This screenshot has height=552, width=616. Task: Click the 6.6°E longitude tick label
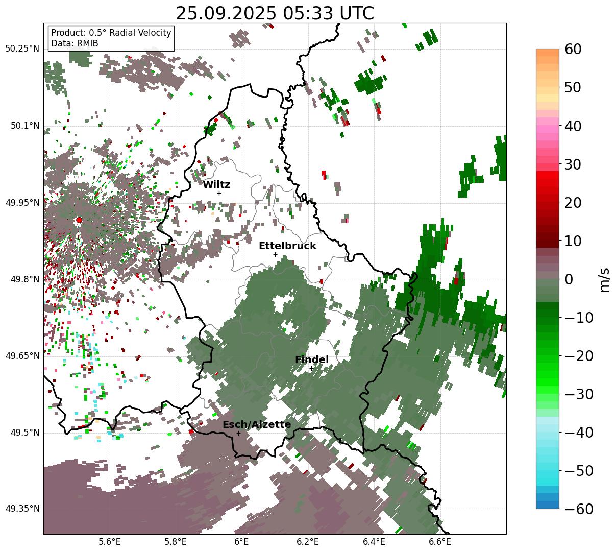click(439, 542)
